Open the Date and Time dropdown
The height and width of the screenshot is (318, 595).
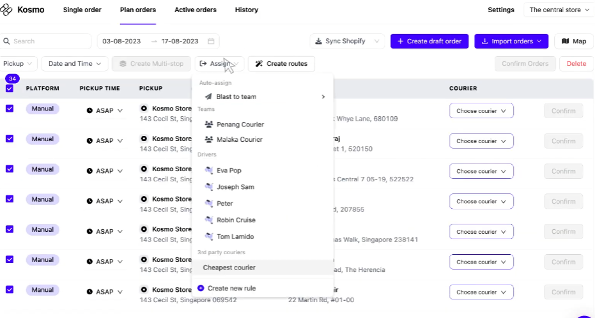(x=74, y=64)
